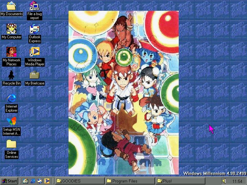Launch Media Player from Quick Launch bar
This screenshot has width=247, height=185.
click(47, 181)
